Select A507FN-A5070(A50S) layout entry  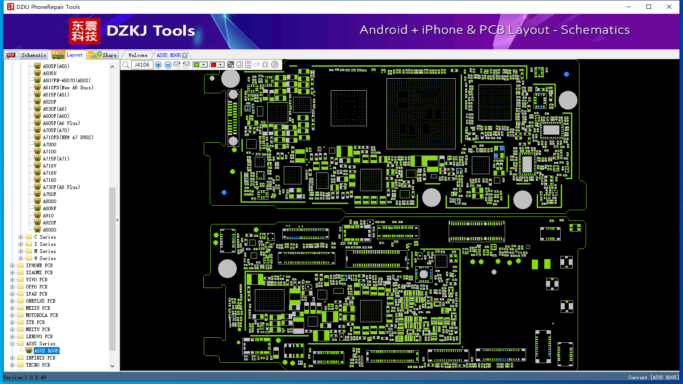pos(67,80)
